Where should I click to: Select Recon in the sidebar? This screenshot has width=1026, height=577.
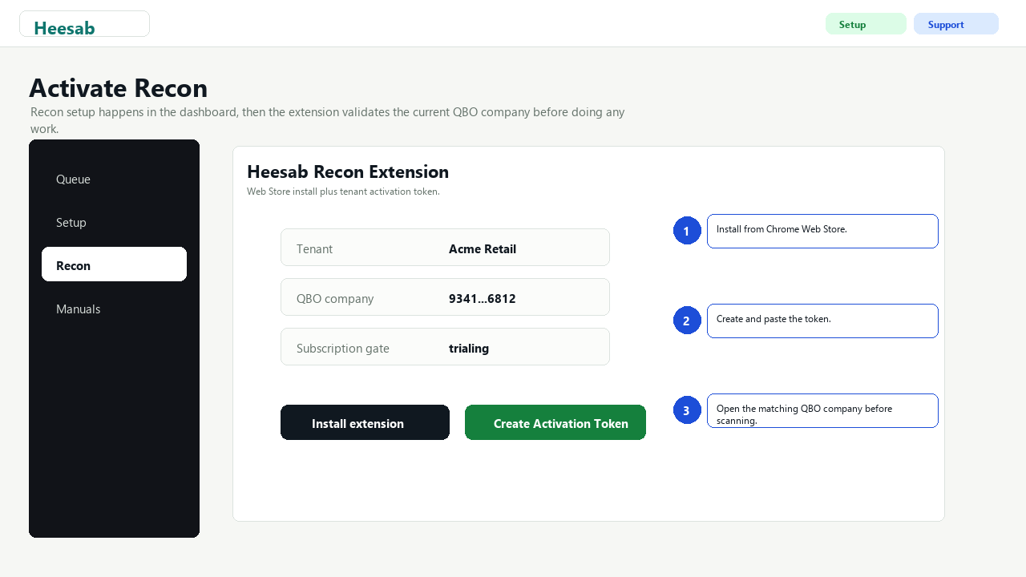coord(114,264)
